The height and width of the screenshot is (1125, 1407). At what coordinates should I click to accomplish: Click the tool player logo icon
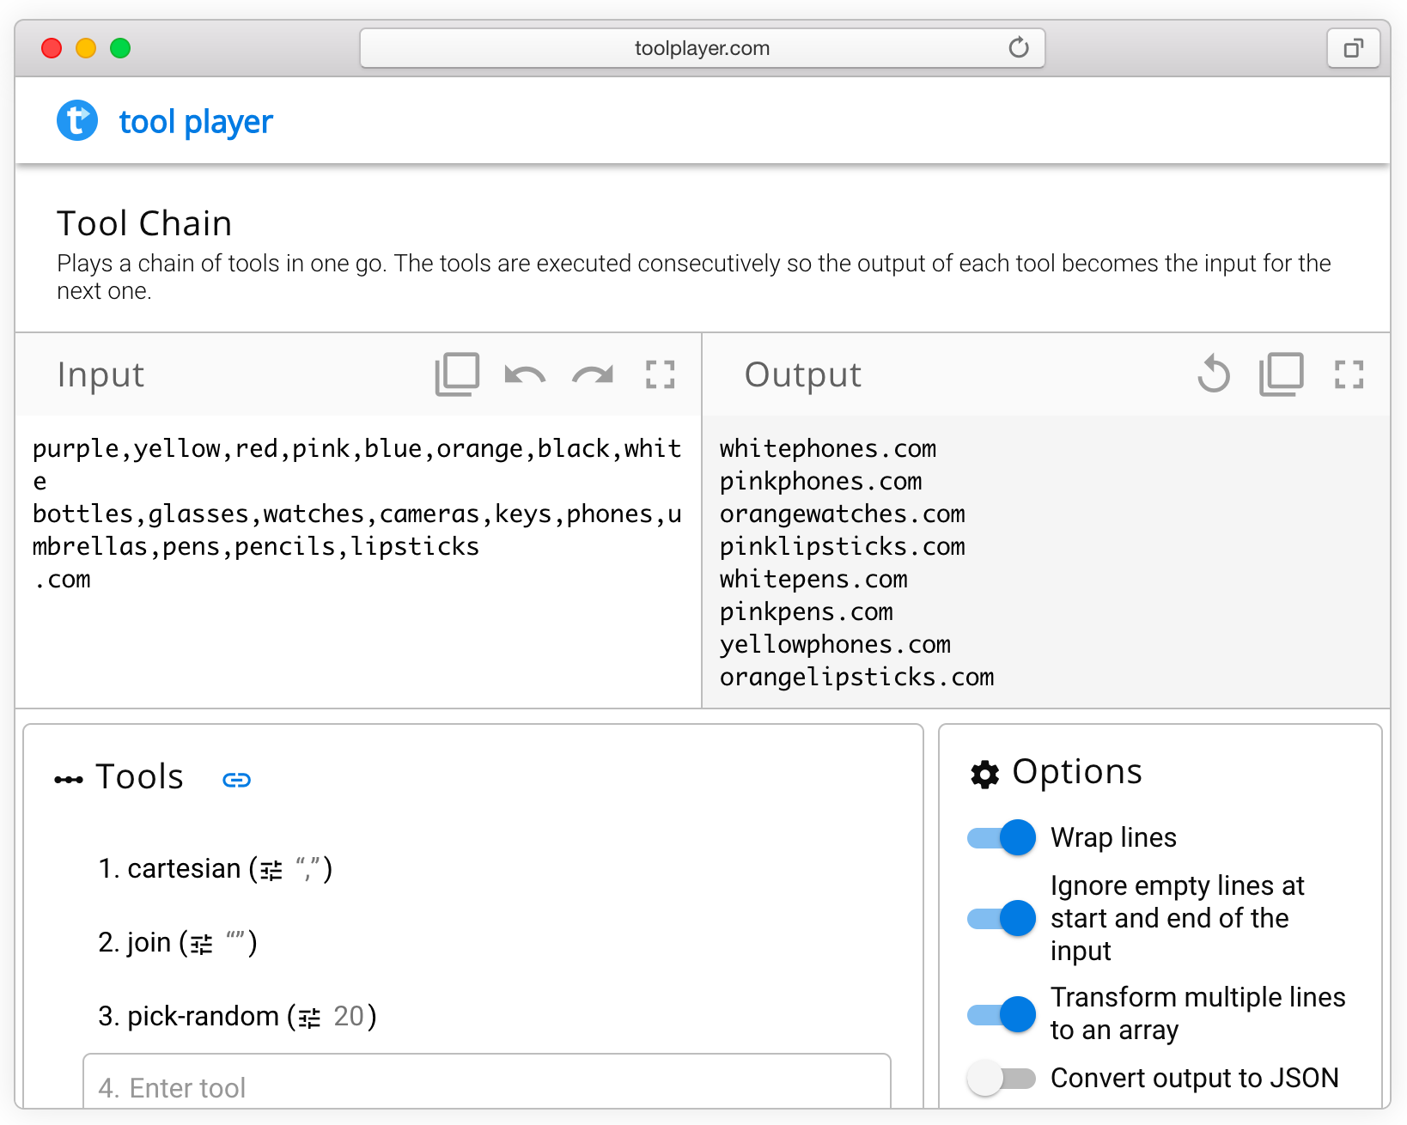76,120
